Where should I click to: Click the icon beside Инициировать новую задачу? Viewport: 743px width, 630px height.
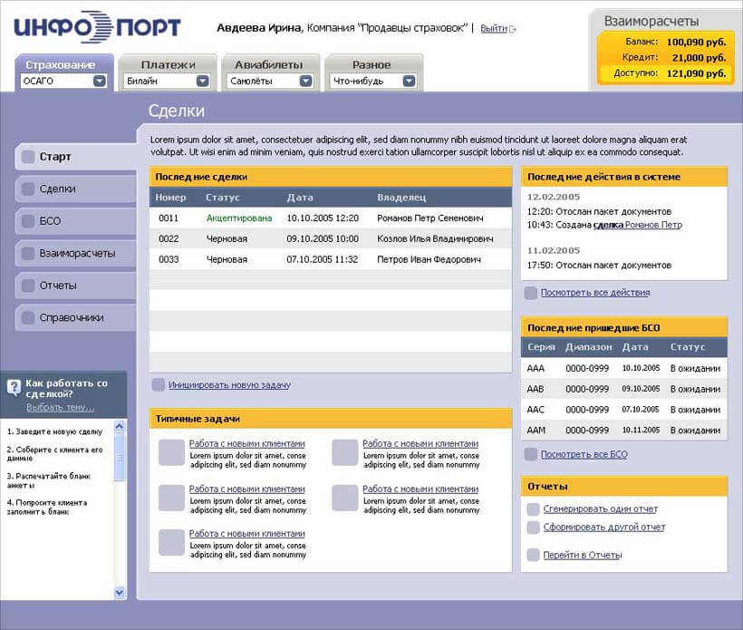[x=159, y=385]
